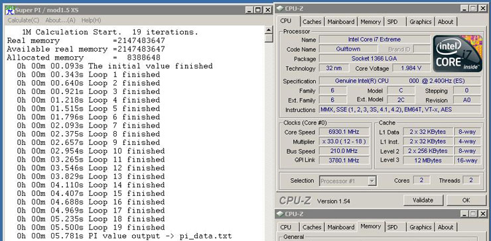
Task: Switch to the Graphics tab in upper CPU-Z
Action: (421, 22)
